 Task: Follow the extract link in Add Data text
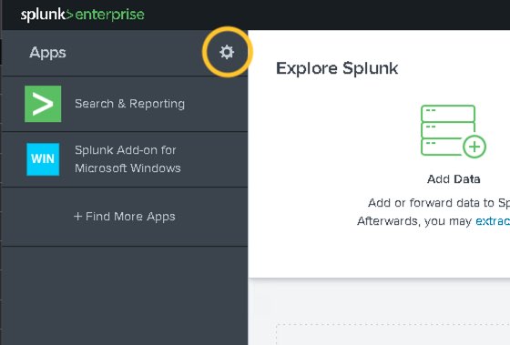(x=493, y=221)
